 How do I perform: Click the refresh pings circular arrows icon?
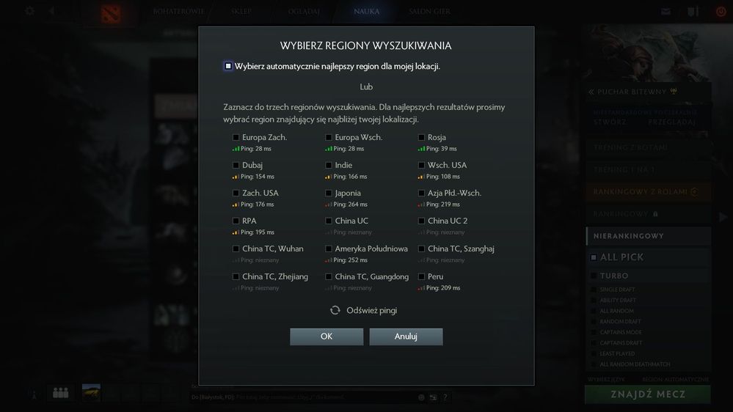pyautogui.click(x=335, y=310)
